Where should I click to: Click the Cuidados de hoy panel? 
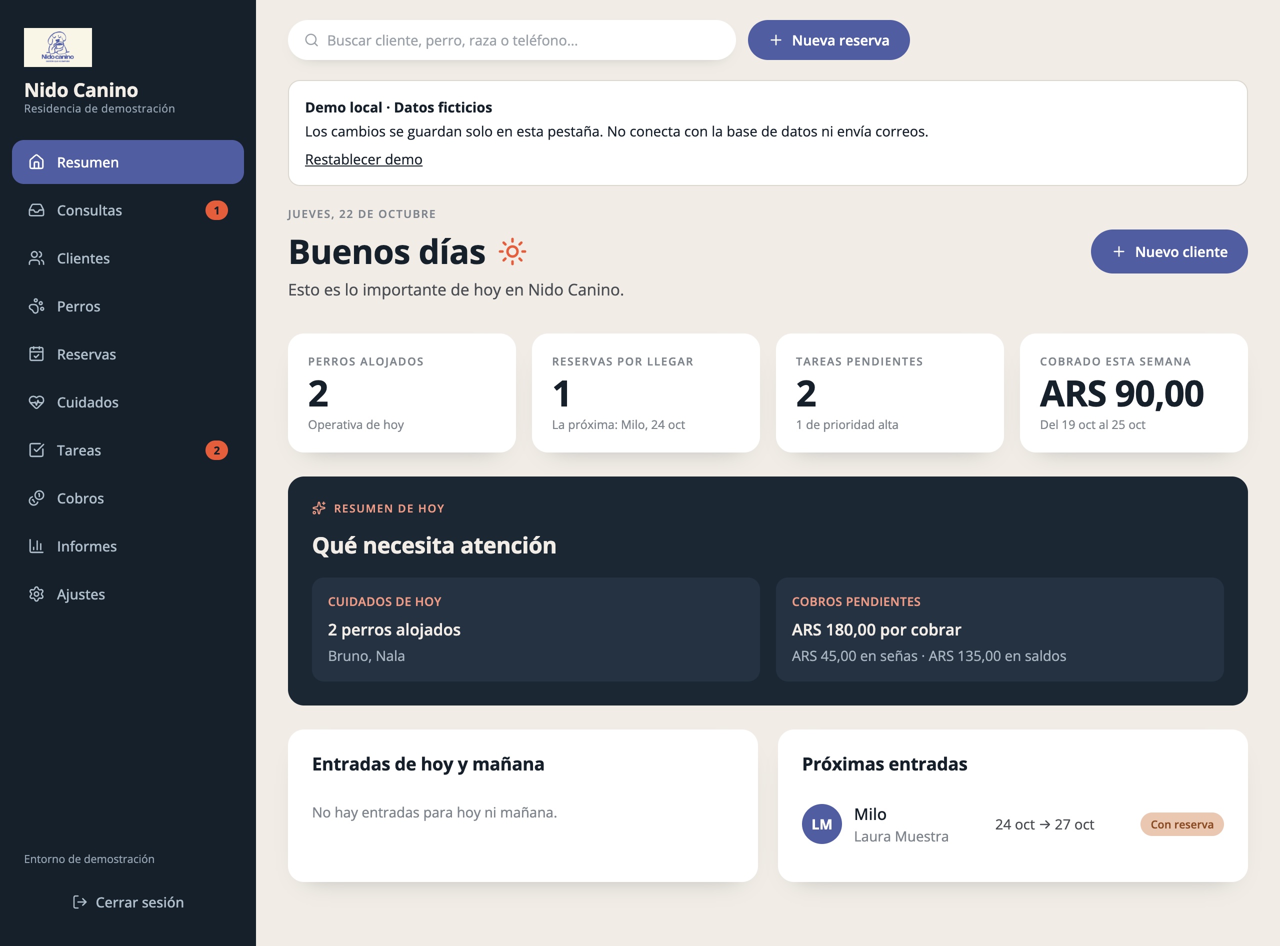click(536, 629)
